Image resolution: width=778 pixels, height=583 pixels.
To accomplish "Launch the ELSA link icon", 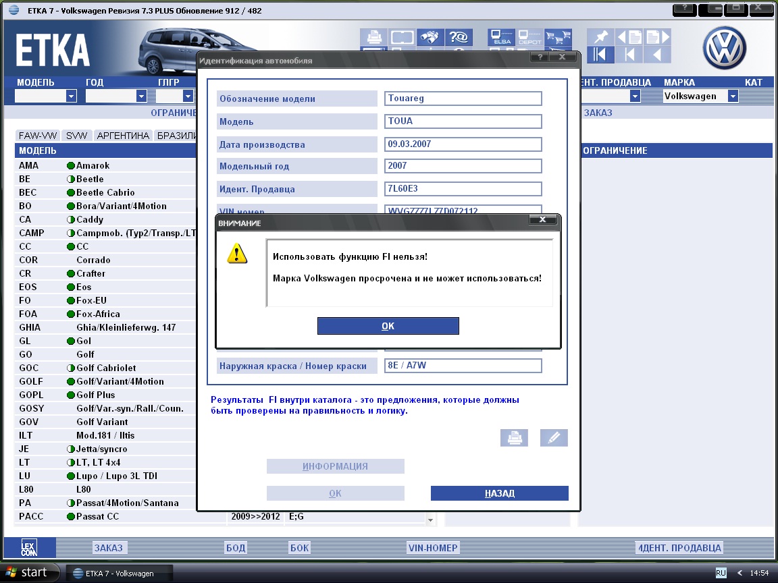I will (x=502, y=38).
